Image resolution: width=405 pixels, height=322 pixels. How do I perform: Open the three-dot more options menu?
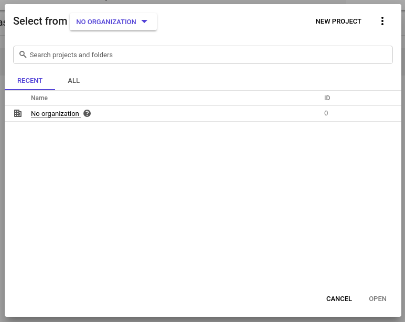point(382,22)
